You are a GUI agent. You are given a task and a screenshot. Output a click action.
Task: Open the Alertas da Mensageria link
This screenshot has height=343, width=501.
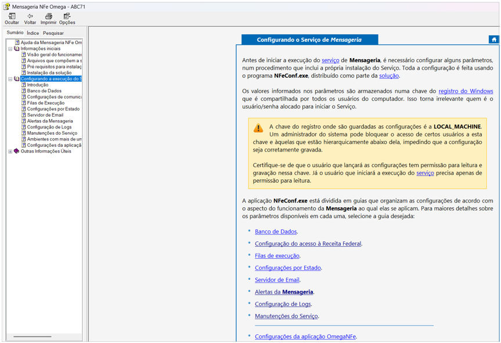point(284,292)
